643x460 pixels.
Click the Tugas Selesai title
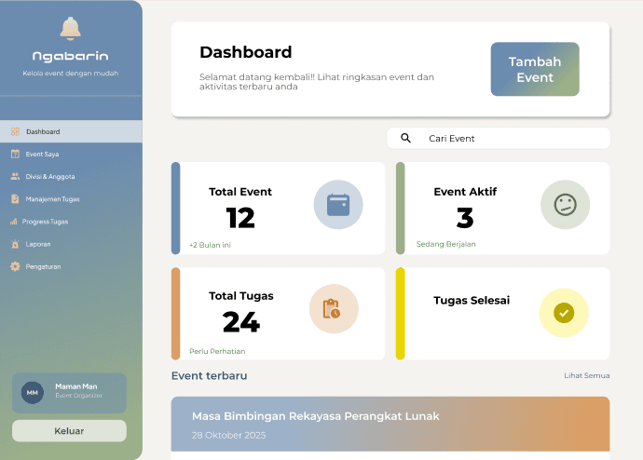coord(472,300)
